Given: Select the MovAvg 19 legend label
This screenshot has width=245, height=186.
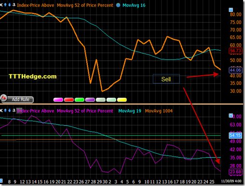Looking at the screenshot, I should (130, 111).
